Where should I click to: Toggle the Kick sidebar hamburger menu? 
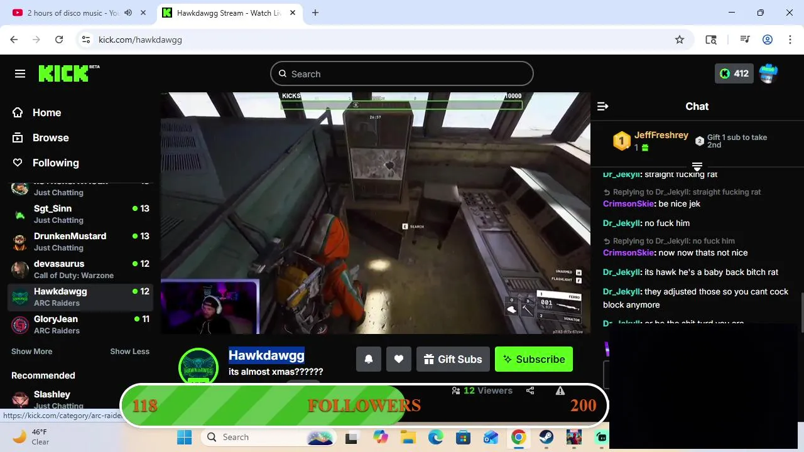(x=20, y=74)
